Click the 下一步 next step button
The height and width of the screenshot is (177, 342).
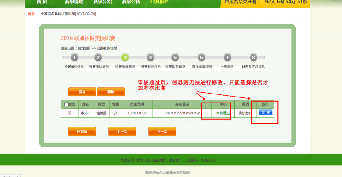[162, 132]
